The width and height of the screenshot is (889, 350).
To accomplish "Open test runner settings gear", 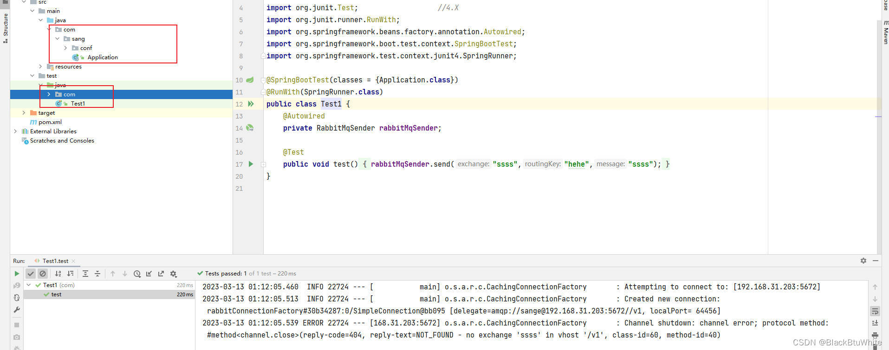I will [x=174, y=274].
